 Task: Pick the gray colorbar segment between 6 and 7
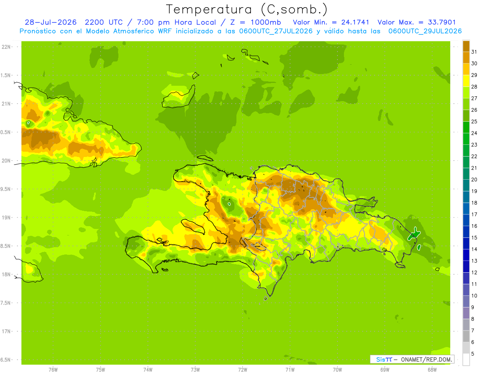tap(466, 336)
